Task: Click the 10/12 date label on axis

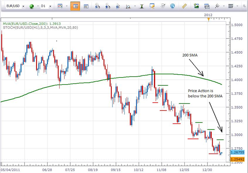Action: click(139, 170)
